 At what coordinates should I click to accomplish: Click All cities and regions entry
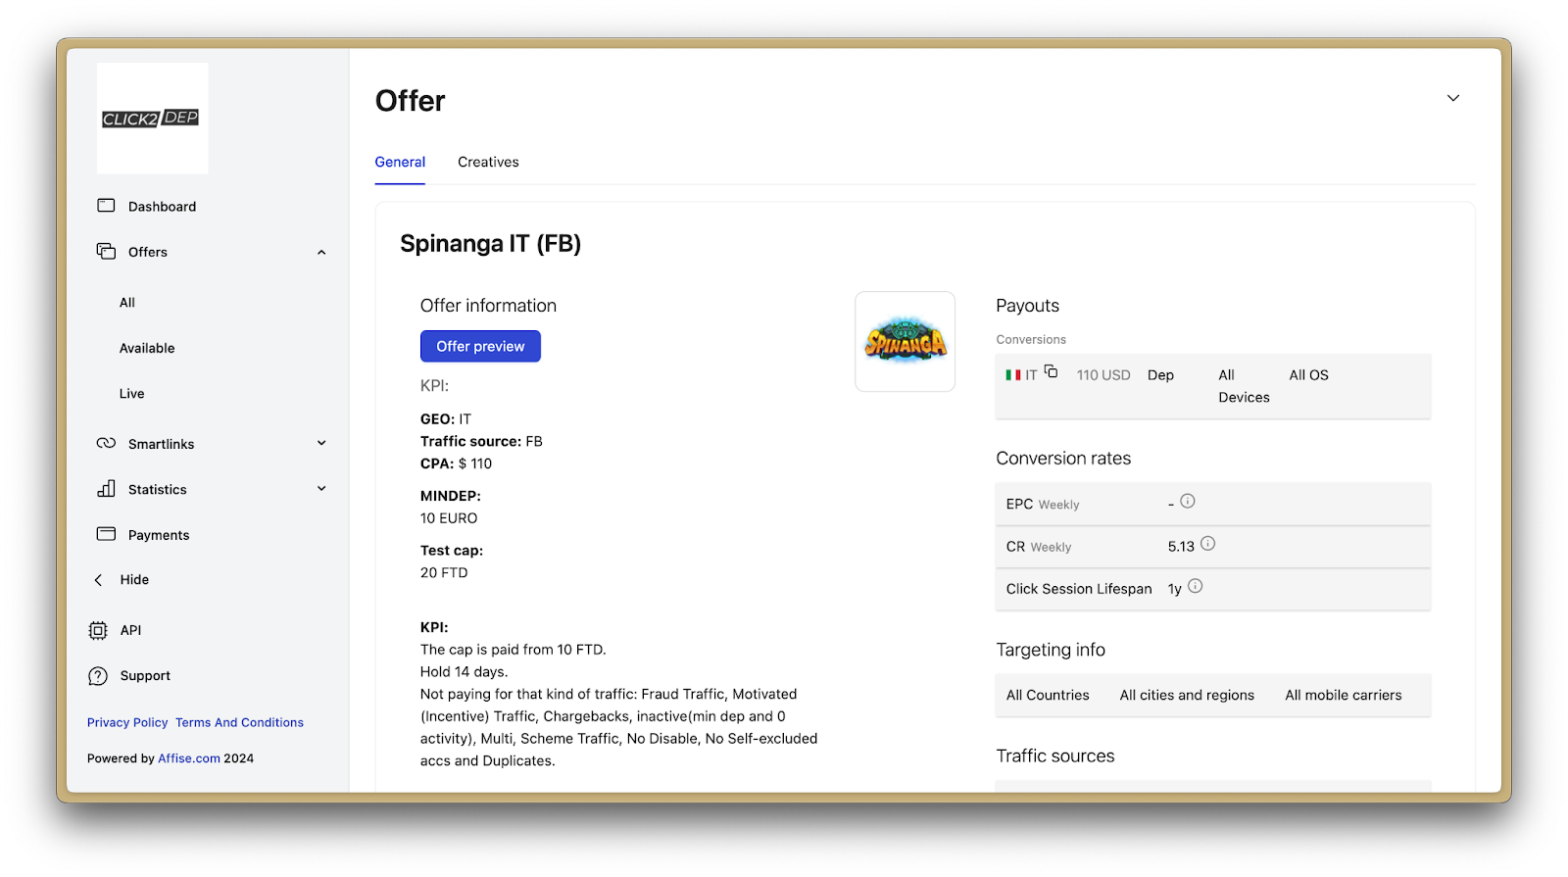(1187, 695)
